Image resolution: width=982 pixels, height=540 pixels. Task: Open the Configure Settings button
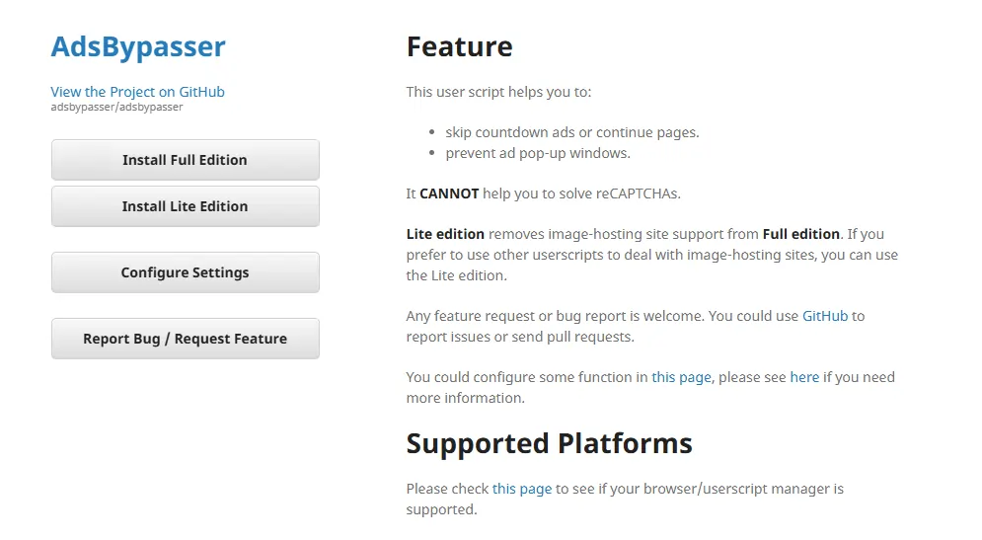[185, 272]
